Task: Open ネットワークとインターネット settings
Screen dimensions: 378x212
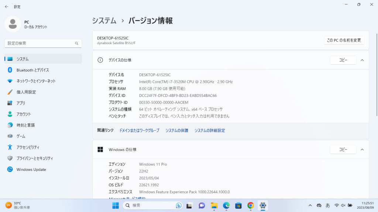Action: (36, 81)
